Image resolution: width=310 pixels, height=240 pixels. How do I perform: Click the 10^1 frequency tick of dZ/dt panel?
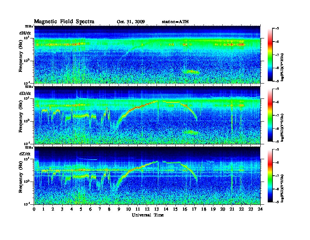pyautogui.click(x=27, y=158)
